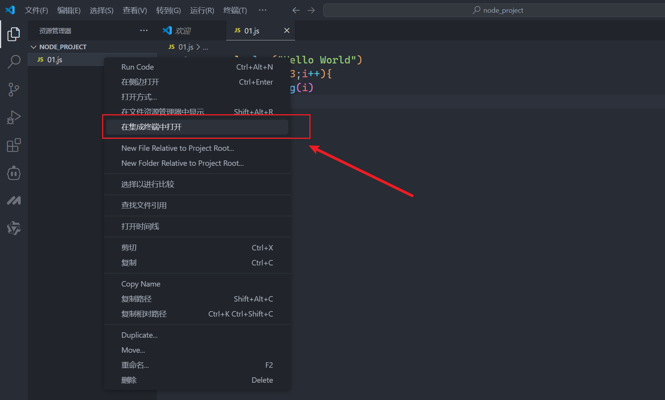Open the Run and Debug view icon
This screenshot has height=400, width=665.
(14, 117)
